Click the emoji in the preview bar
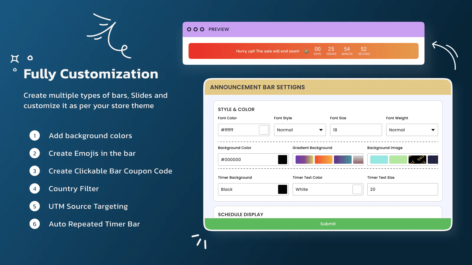 click(307, 51)
